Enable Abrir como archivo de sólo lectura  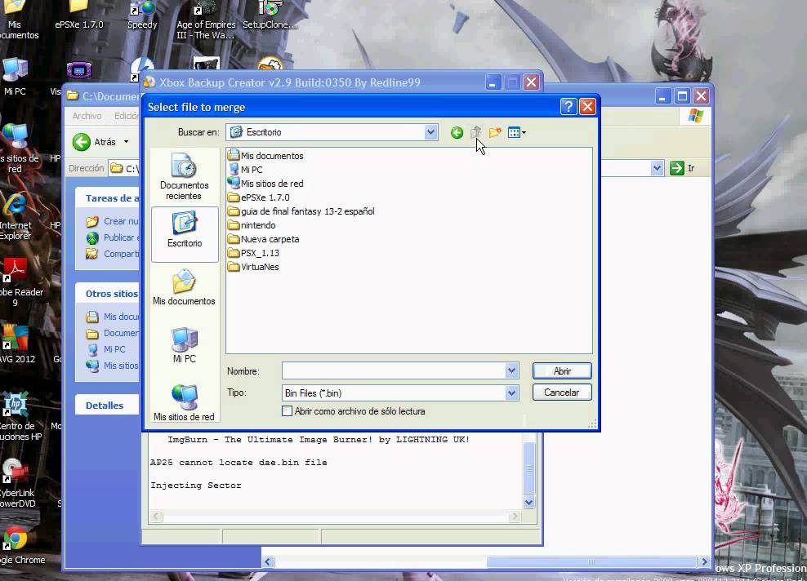tap(288, 410)
